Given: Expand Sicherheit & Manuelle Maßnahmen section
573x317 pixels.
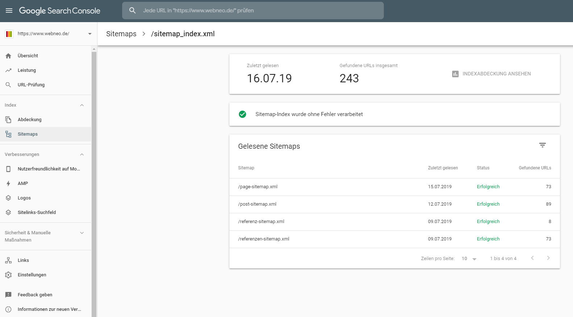Looking at the screenshot, I should click(x=82, y=233).
